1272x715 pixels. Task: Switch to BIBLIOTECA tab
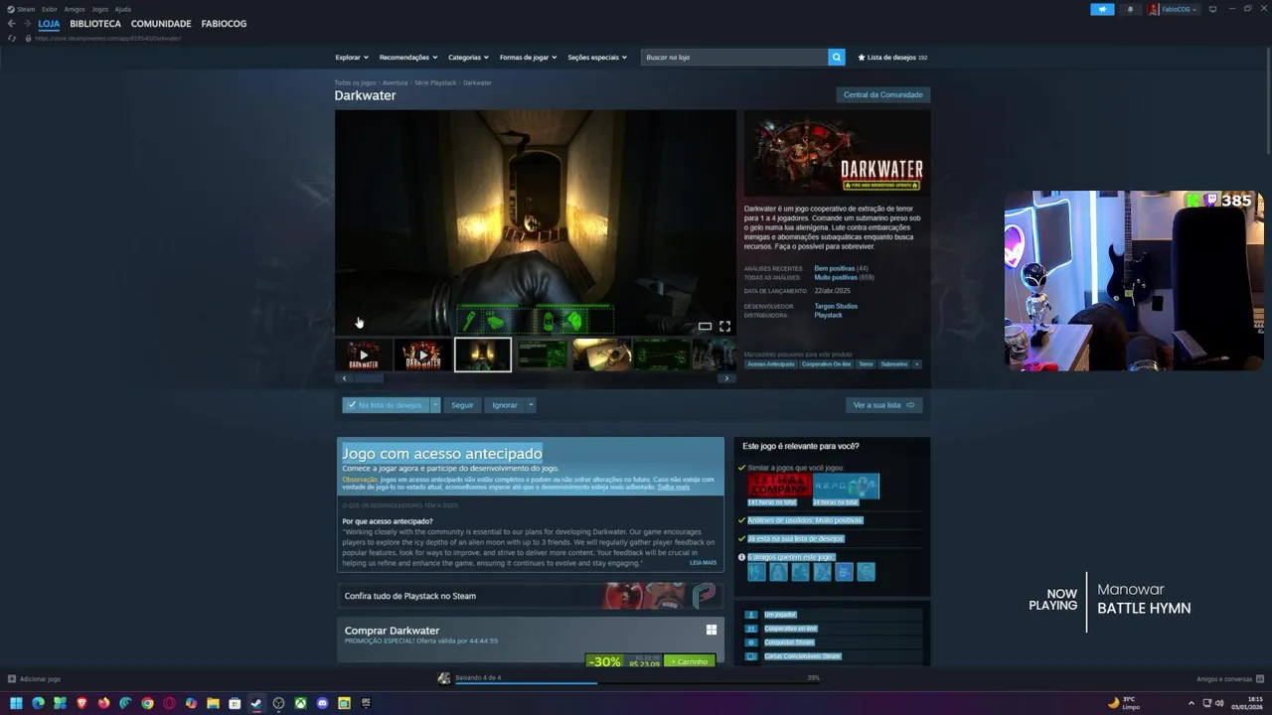point(95,24)
